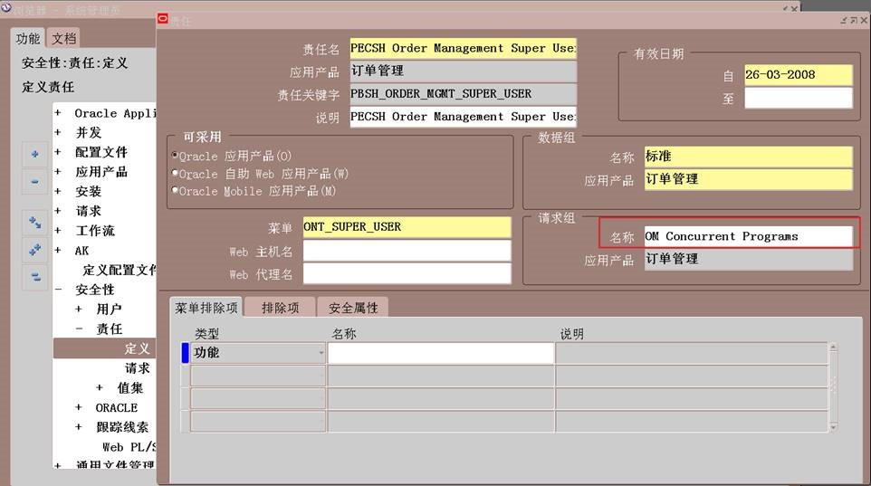Viewport: 871px width, 486px height.
Task: Click the 请求组 应用产品 field
Action: [748, 260]
